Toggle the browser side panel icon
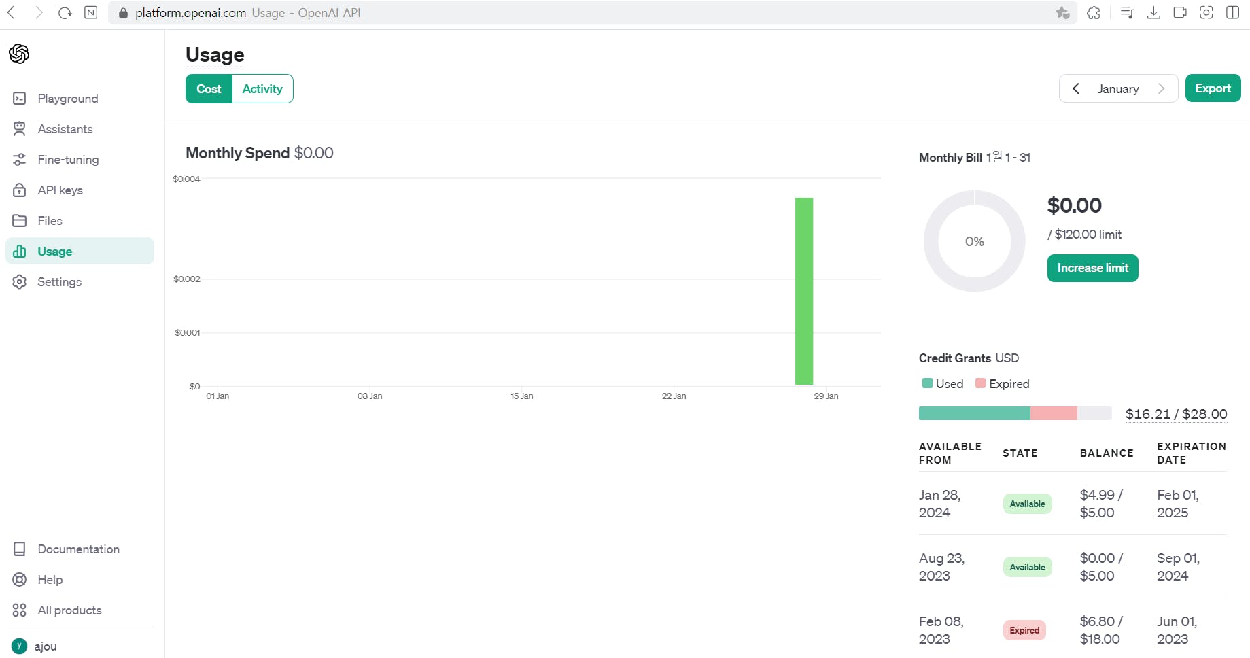1250x658 pixels. pos(1232,12)
